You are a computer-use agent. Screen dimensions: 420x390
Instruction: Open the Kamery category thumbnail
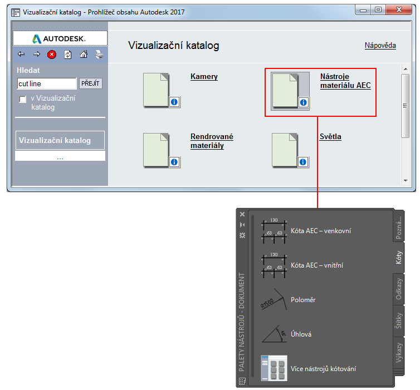pos(157,90)
